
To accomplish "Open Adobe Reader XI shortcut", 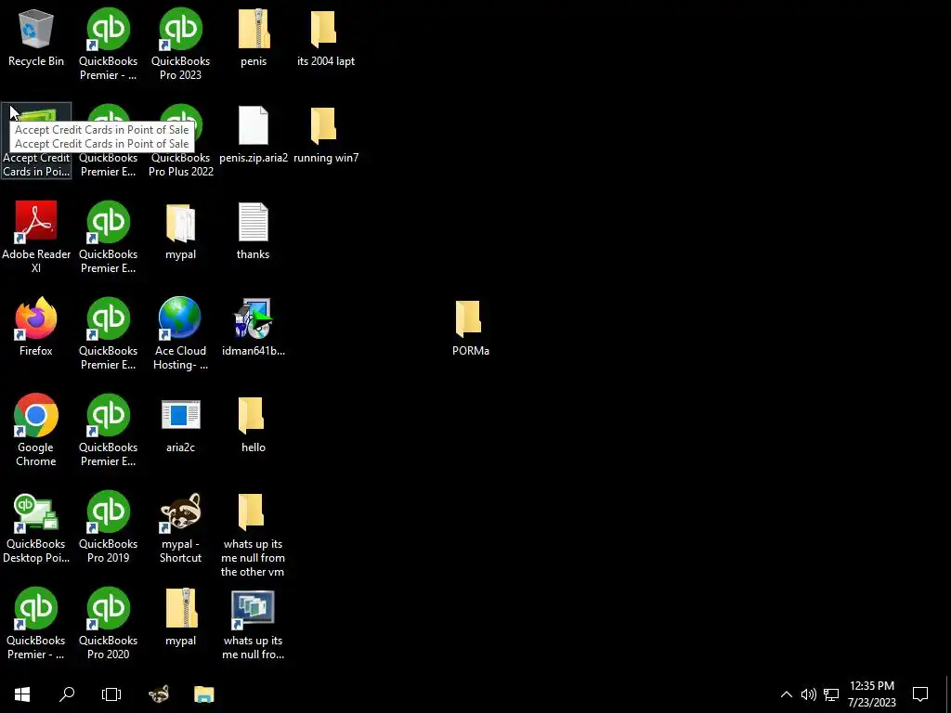I will tap(36, 237).
